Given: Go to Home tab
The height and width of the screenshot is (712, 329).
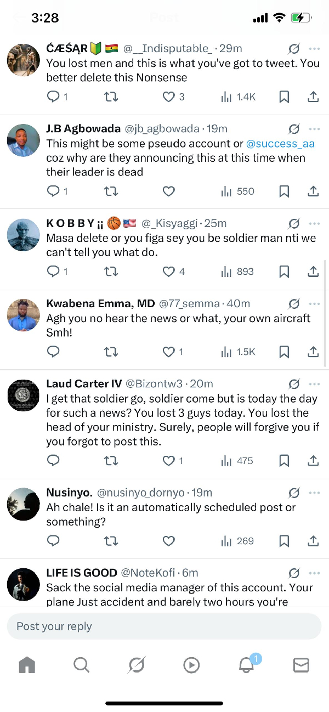Looking at the screenshot, I should 27,665.
